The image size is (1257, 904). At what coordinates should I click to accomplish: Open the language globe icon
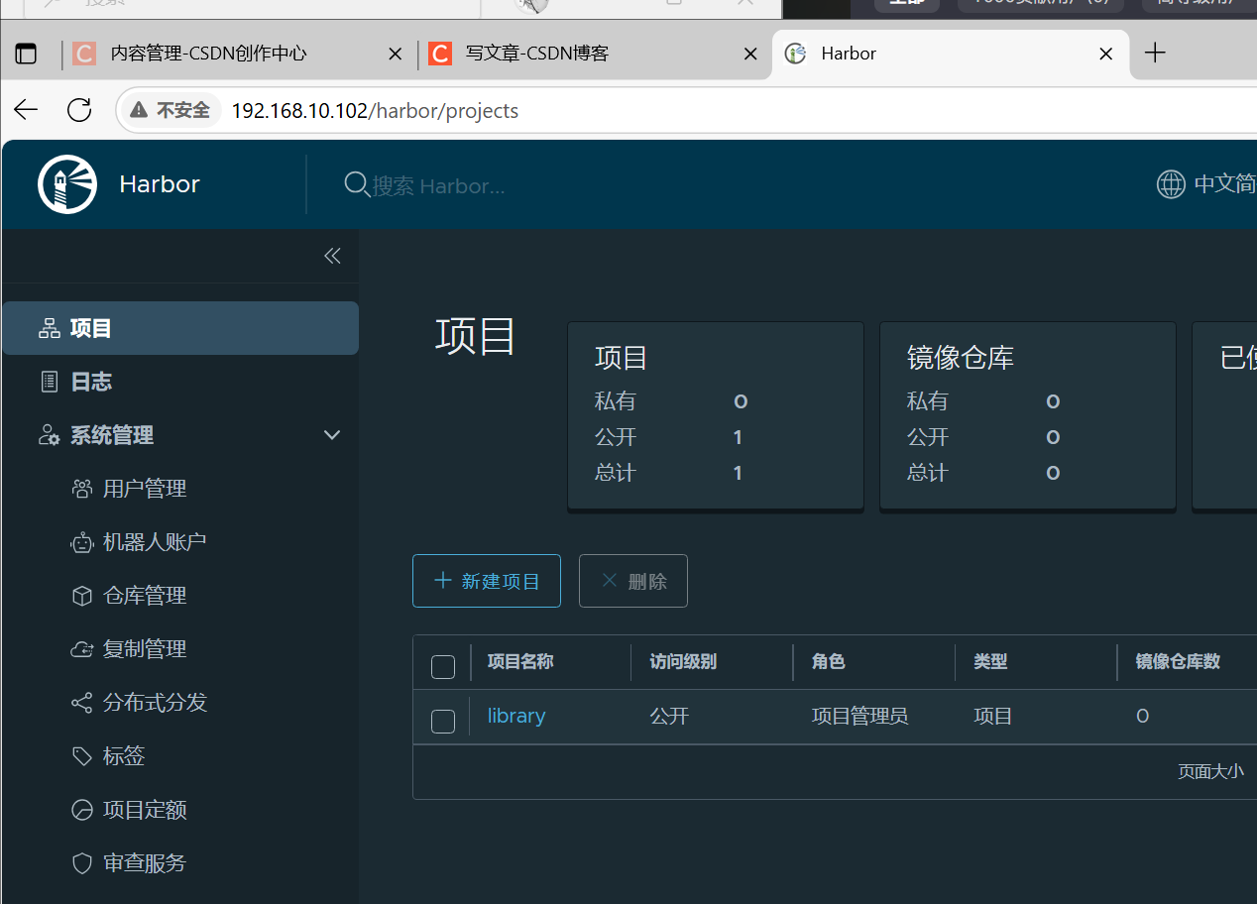click(1171, 184)
